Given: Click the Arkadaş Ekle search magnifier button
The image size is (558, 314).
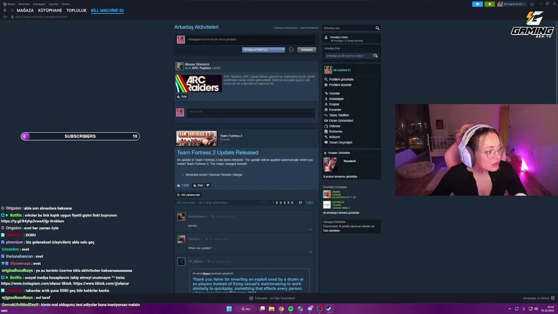Looking at the screenshot, I should (376, 56).
